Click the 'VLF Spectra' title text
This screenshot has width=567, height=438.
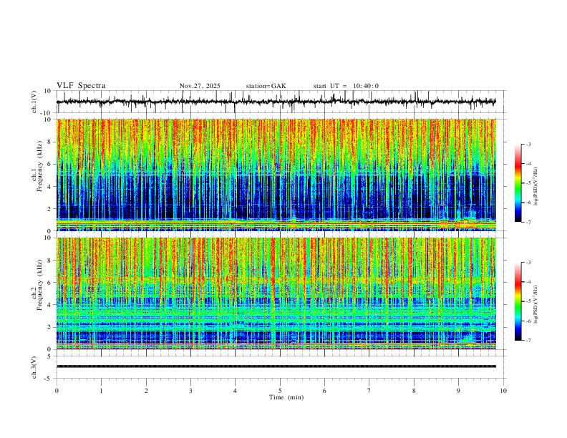81,86
